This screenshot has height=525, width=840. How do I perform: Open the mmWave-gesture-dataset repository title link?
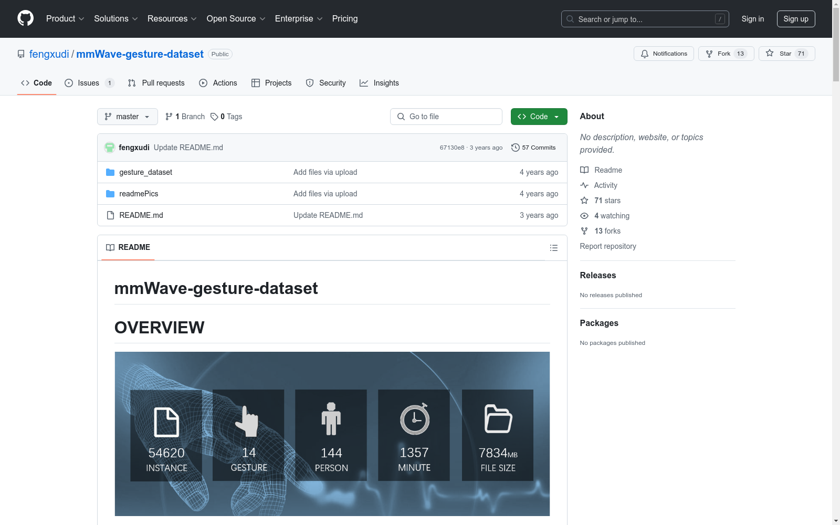click(140, 54)
